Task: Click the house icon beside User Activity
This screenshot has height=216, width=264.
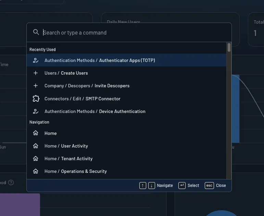Action: [36, 145]
